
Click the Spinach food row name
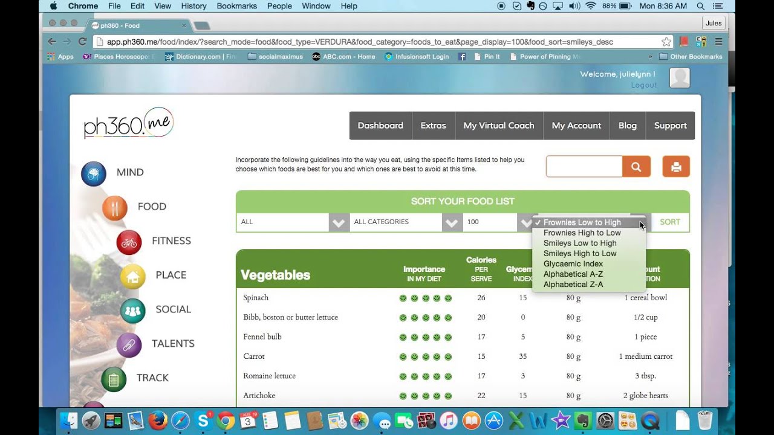pos(256,298)
